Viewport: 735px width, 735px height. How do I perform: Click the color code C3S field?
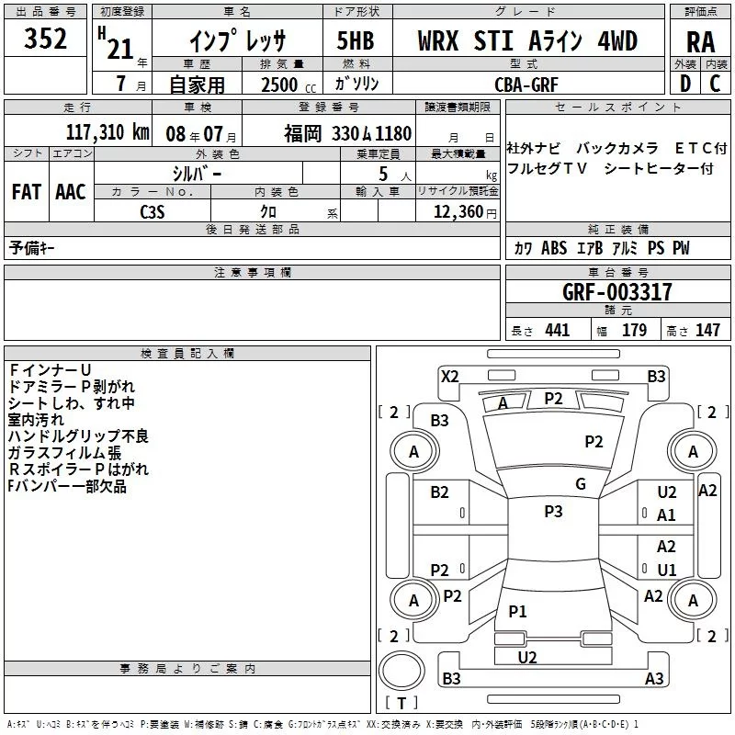point(153,212)
